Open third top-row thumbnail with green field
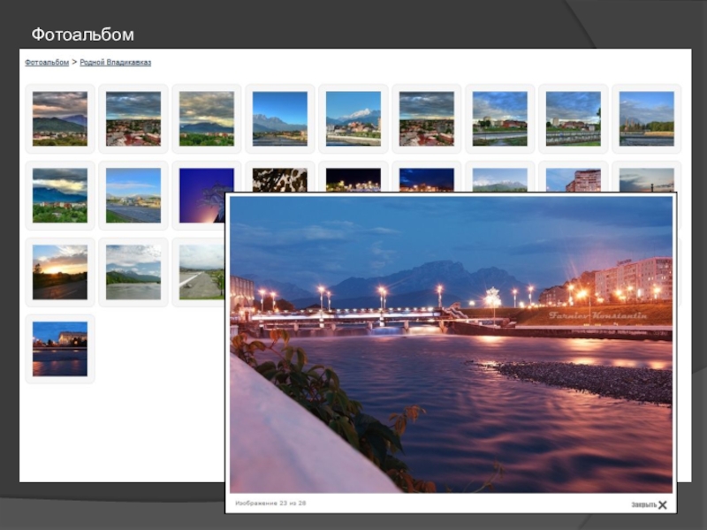707x530 pixels. [x=207, y=118]
